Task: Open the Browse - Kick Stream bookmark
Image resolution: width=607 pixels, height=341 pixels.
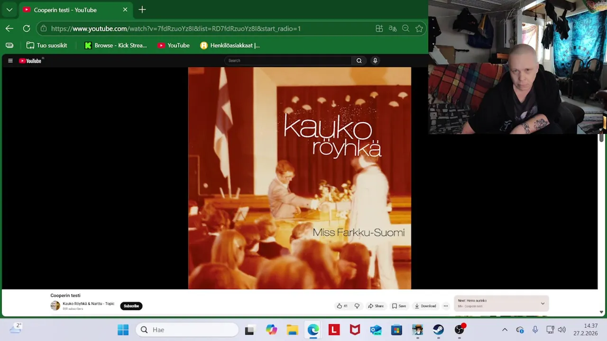Action: (116, 45)
